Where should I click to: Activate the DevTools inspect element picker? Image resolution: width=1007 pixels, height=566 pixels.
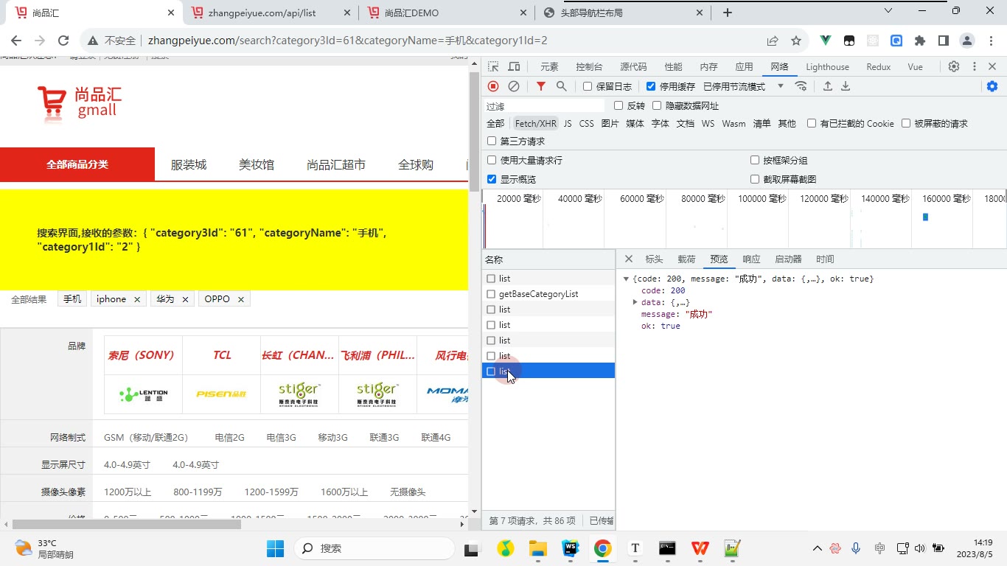point(493,66)
